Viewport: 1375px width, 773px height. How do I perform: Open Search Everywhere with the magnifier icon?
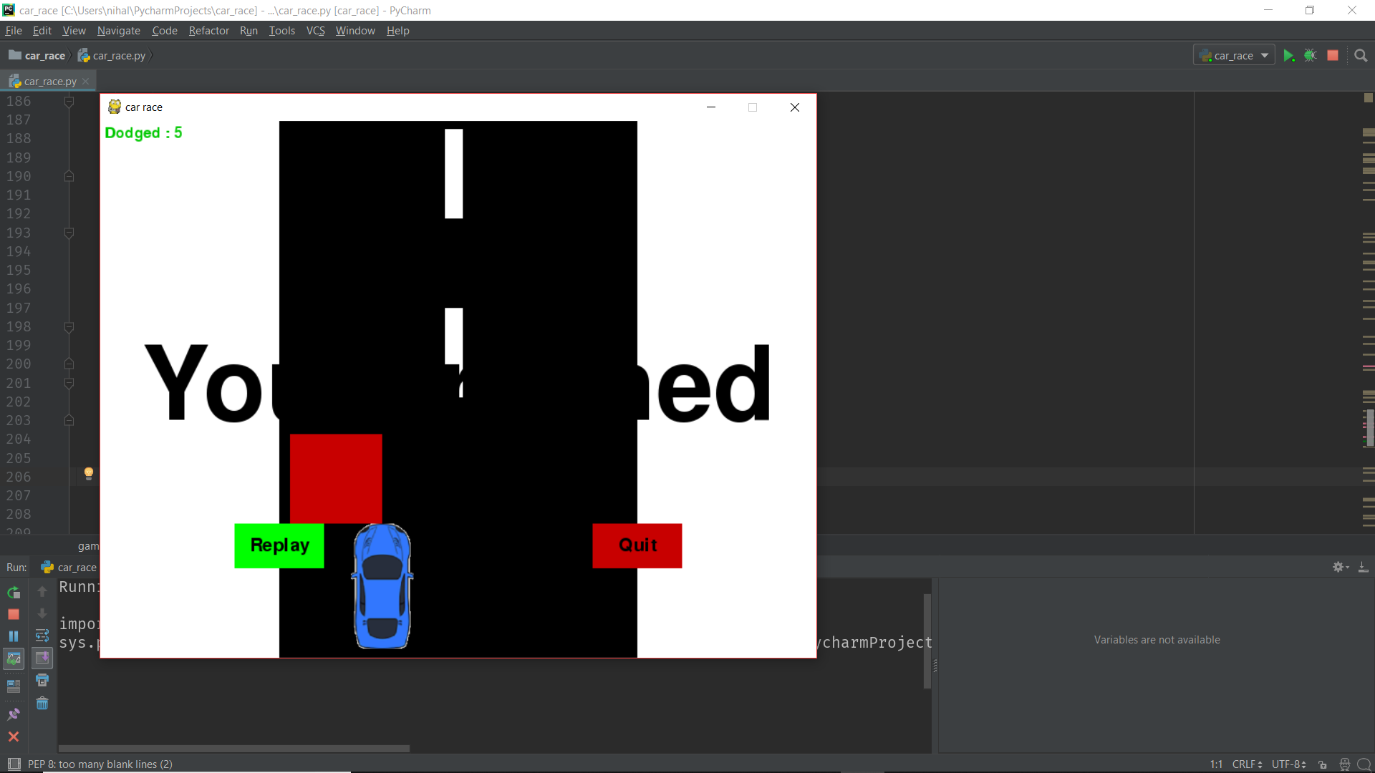point(1361,55)
